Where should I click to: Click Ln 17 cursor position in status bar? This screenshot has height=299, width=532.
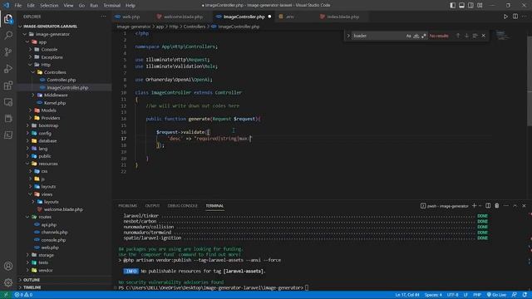point(407,295)
